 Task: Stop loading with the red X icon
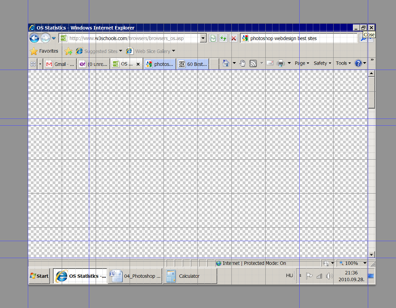pos(233,38)
